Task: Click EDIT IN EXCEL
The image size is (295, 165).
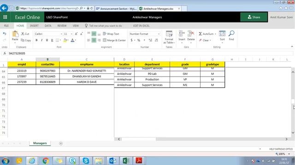Action: [x=142, y=26]
